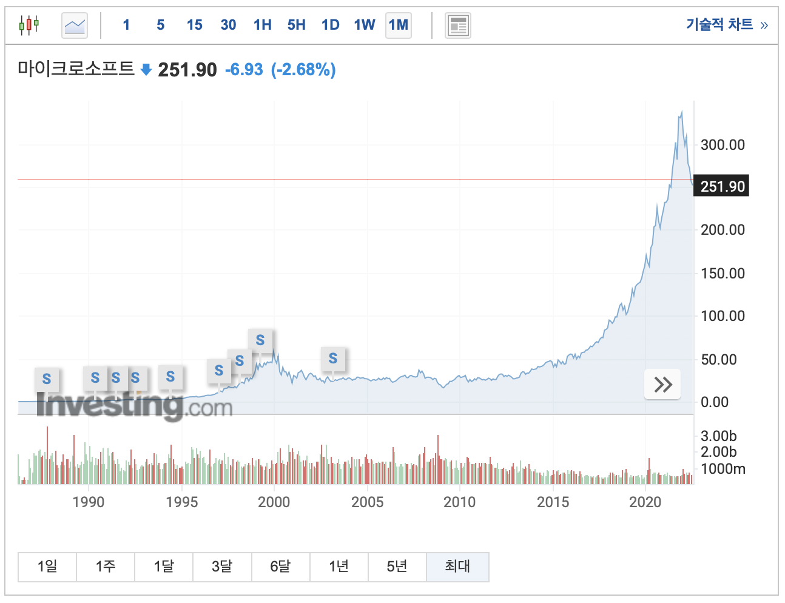Click the 마이크로소프트 stock name
Image resolution: width=785 pixels, height=603 pixels.
[76, 68]
